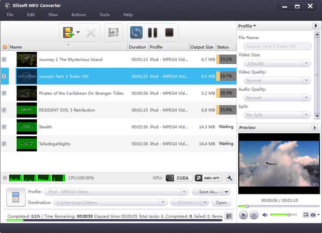This screenshot has width=322, height=233.
Task: Pause the conversion using the toolbar
Action: [153, 33]
